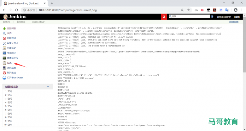Click the auto-refresh link under header
This screenshot has height=131, width=246.
(234, 22)
